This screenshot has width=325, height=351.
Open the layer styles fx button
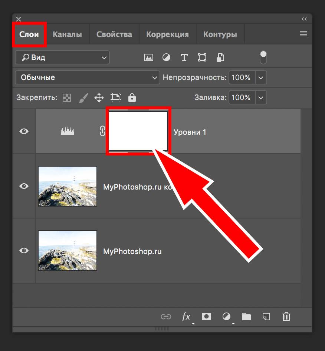click(186, 317)
